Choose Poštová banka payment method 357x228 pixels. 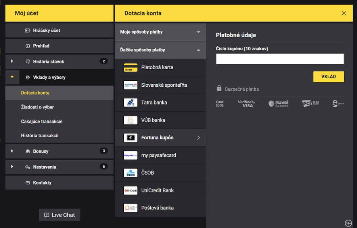[x=160, y=208]
